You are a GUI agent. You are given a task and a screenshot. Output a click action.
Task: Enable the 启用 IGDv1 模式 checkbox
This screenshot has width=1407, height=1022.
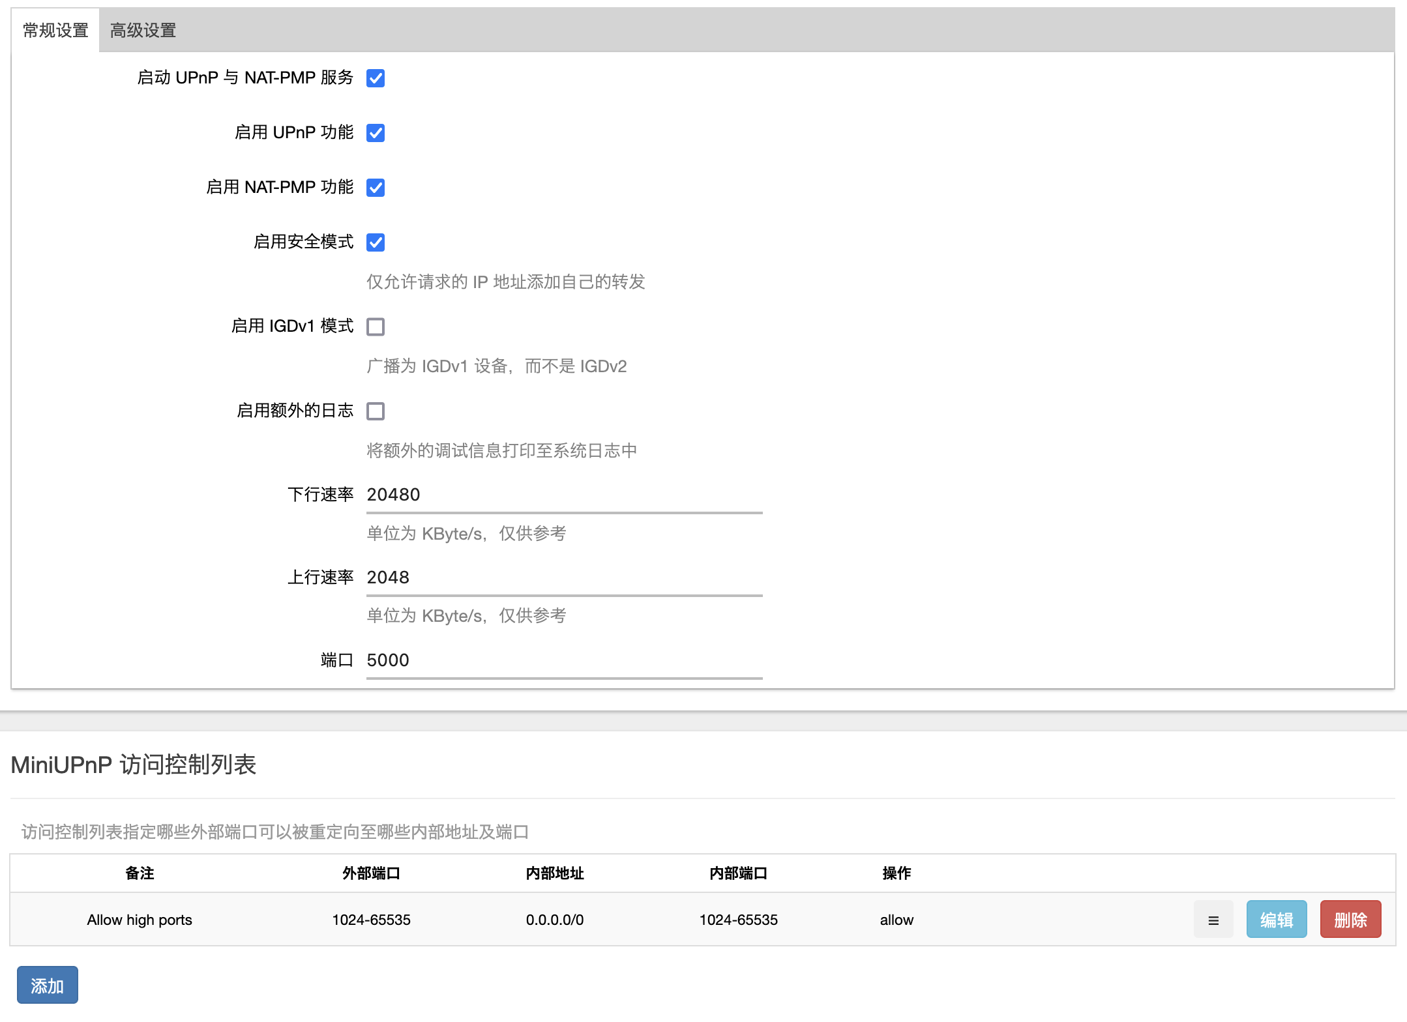(x=376, y=327)
